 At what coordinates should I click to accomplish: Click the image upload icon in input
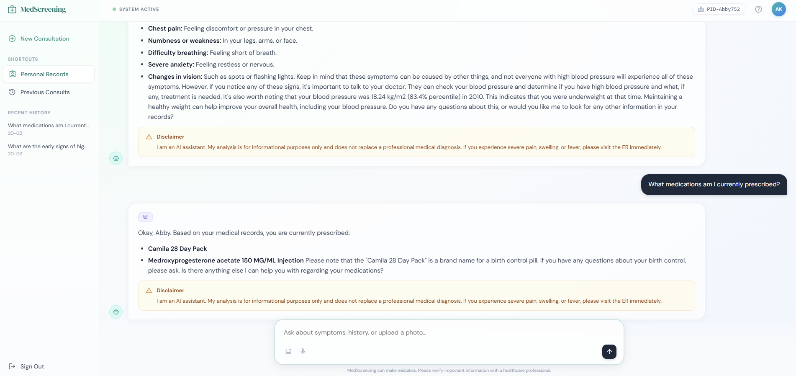pos(288,351)
